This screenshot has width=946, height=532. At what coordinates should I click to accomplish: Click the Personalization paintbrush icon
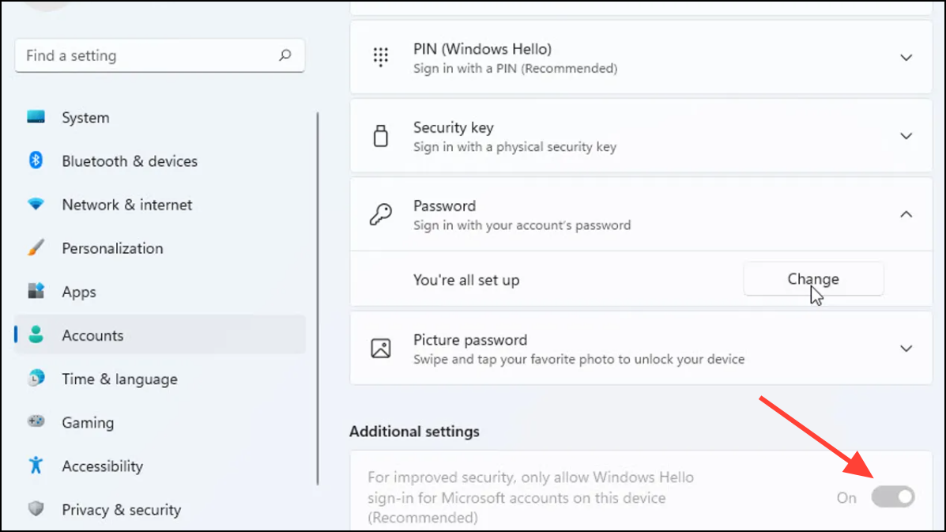36,248
